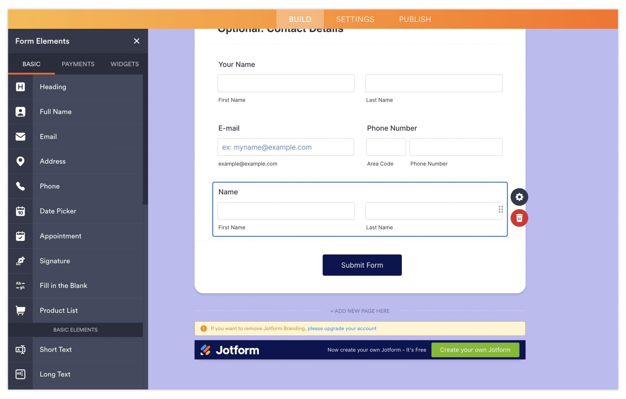Screen dimensions: 626x399
Task: Click the Short Text icon
Action: pos(20,350)
